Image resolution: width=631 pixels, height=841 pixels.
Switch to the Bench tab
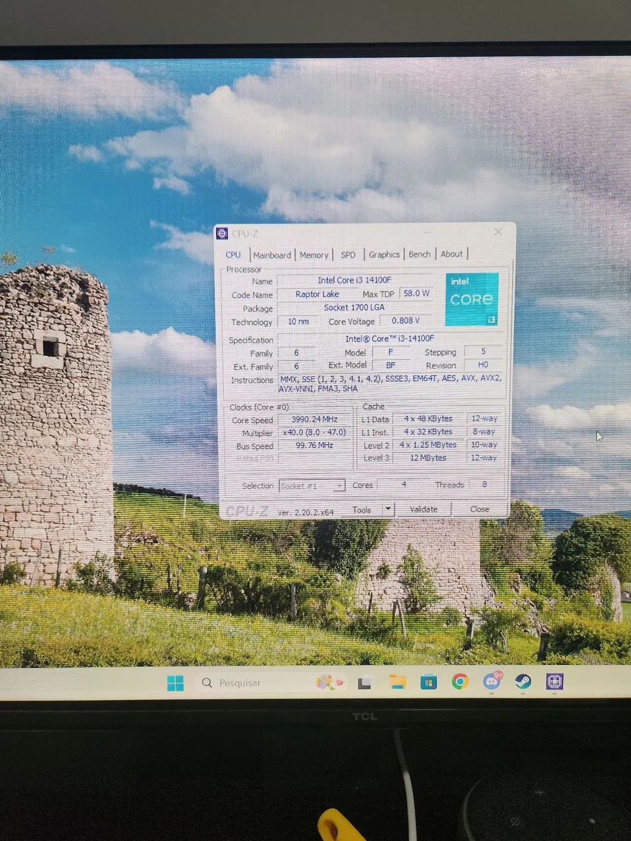pyautogui.click(x=419, y=254)
